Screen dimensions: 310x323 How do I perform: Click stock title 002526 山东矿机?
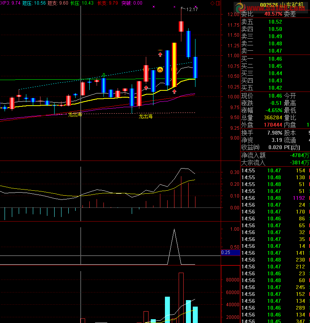pos(281,5)
